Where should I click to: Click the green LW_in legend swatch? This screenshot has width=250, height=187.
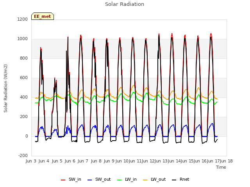pyautogui.click(x=120, y=180)
